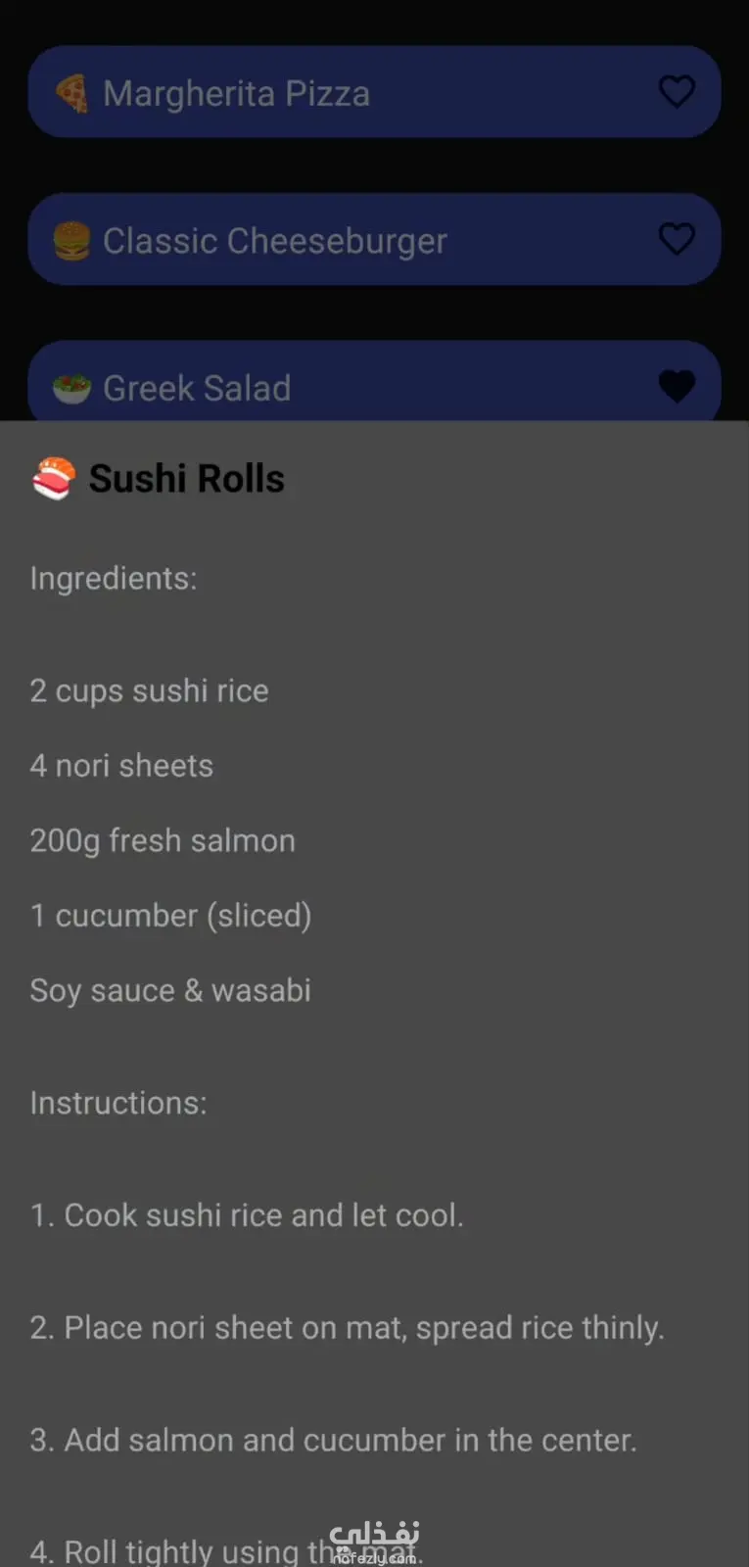749x1567 pixels.
Task: Select step 3 about adding salmon
Action: click(333, 1441)
